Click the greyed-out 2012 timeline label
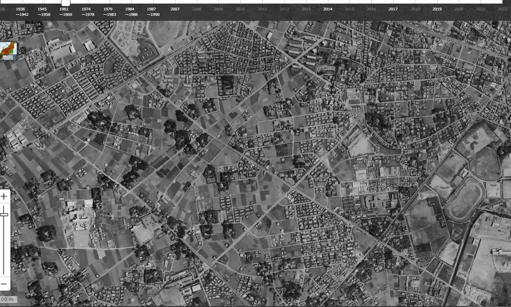This screenshot has height=307, width=511. pyautogui.click(x=284, y=9)
